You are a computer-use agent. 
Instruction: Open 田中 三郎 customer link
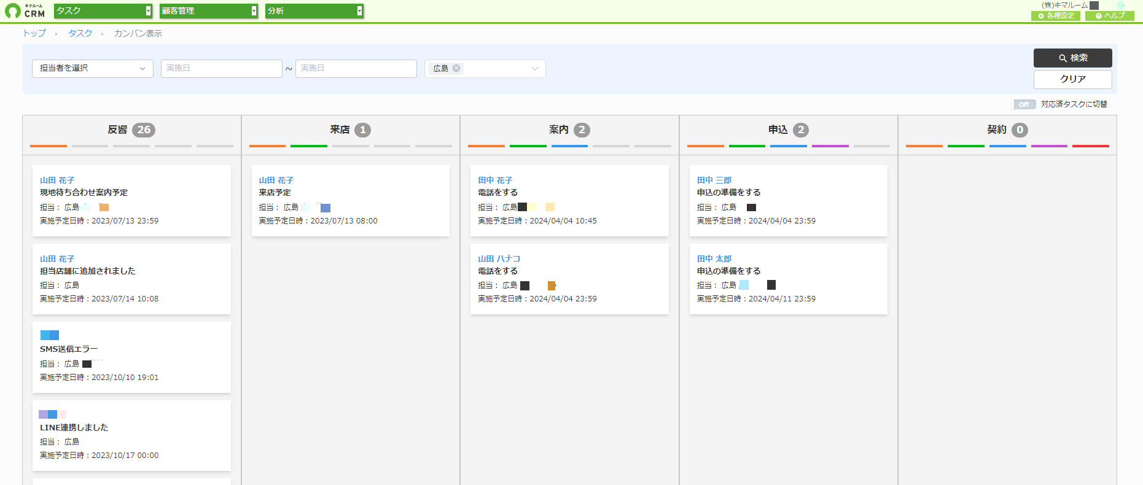(714, 180)
